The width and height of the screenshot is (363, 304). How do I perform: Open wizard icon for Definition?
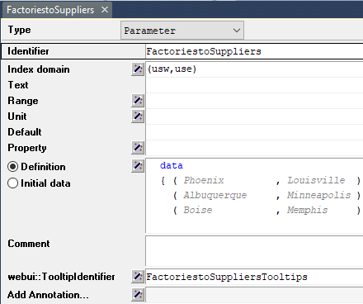coord(138,166)
